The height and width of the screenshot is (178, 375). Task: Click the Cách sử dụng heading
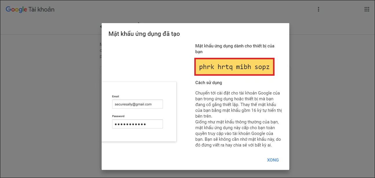click(x=208, y=83)
